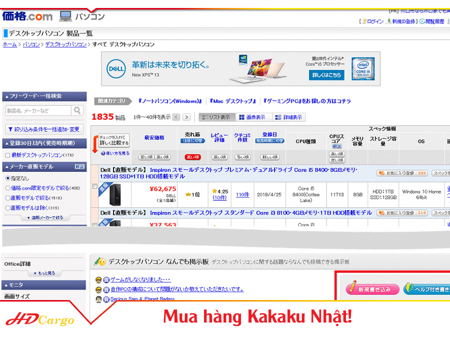Image resolution: width=450 pixels, height=337 pixels.
Task: Go to デスクトップパソコン in the breadcrumb
Action: (66, 44)
